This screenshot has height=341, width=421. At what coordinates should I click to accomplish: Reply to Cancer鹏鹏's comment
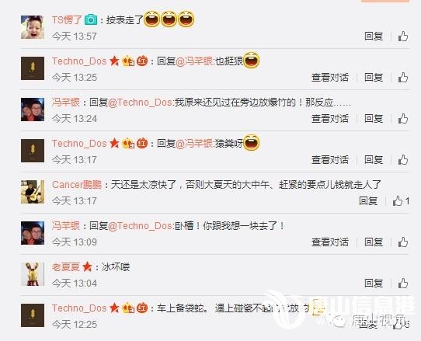368,201
